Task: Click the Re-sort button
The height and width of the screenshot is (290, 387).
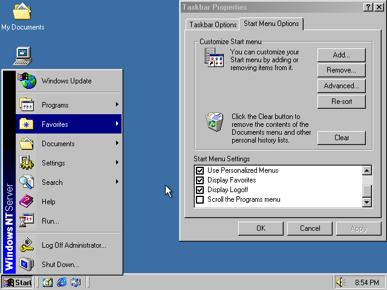Action: click(x=341, y=101)
